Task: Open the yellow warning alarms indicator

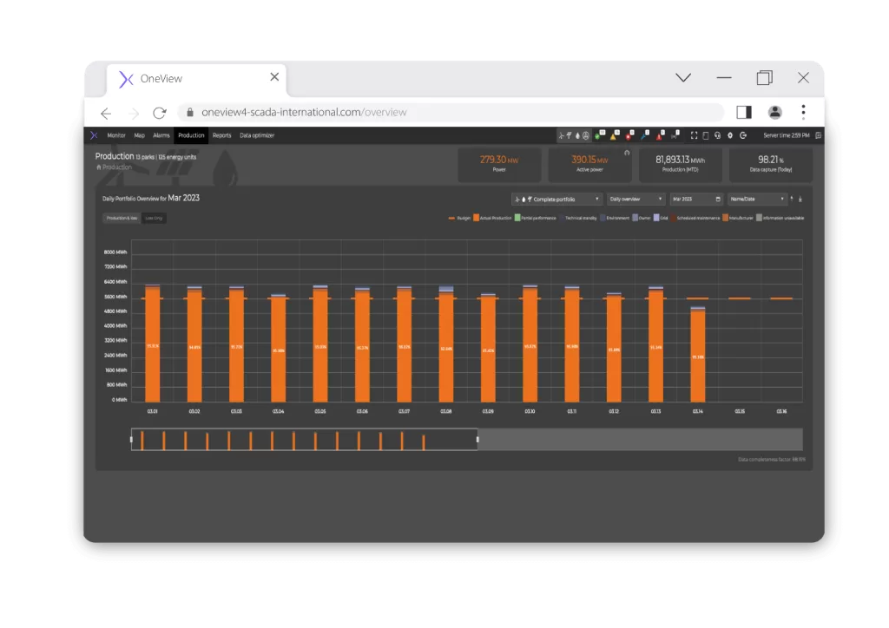Action: click(613, 135)
